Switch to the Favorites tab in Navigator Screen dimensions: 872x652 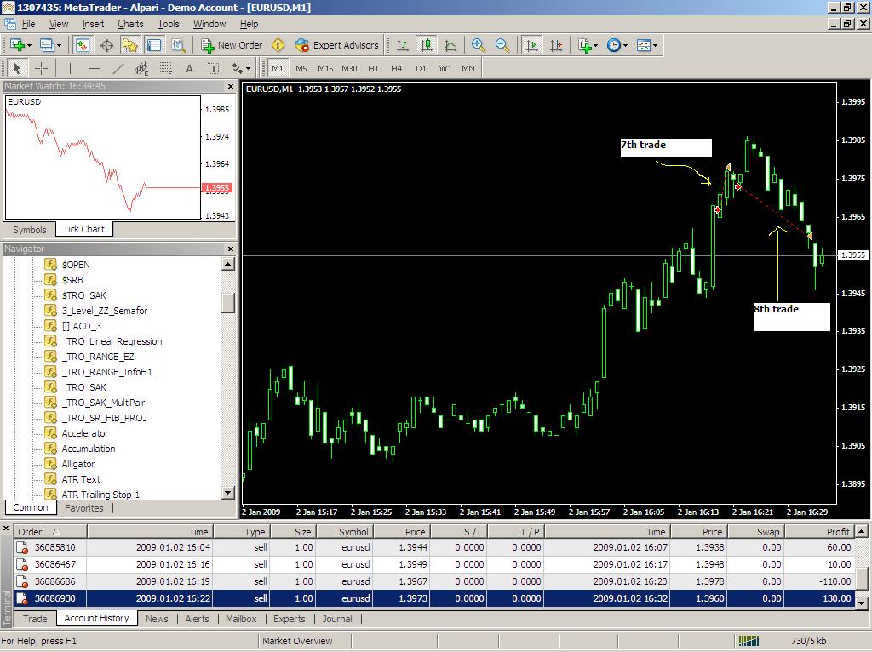tap(84, 508)
